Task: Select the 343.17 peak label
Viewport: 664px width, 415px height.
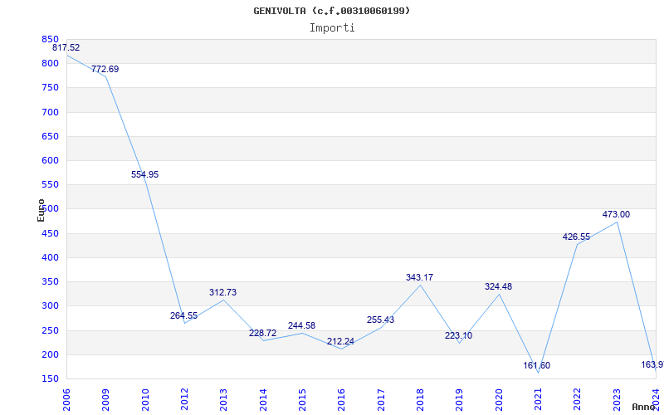Action: pos(419,278)
